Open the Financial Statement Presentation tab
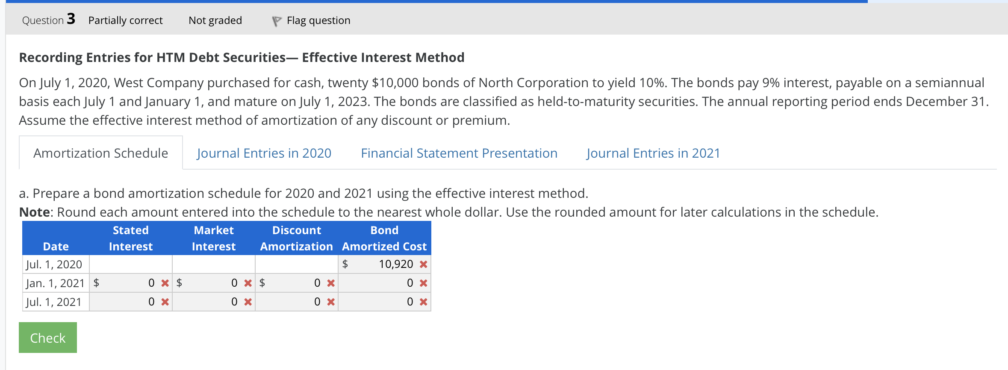Screen dimensions: 1008x370 point(459,153)
